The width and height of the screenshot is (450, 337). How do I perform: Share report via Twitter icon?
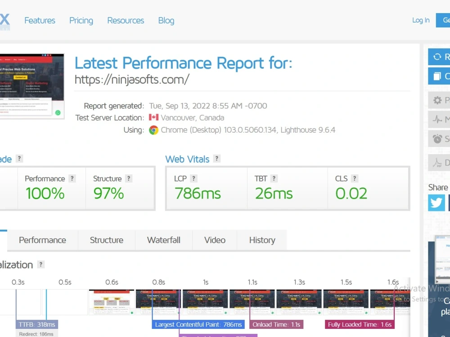tap(436, 203)
